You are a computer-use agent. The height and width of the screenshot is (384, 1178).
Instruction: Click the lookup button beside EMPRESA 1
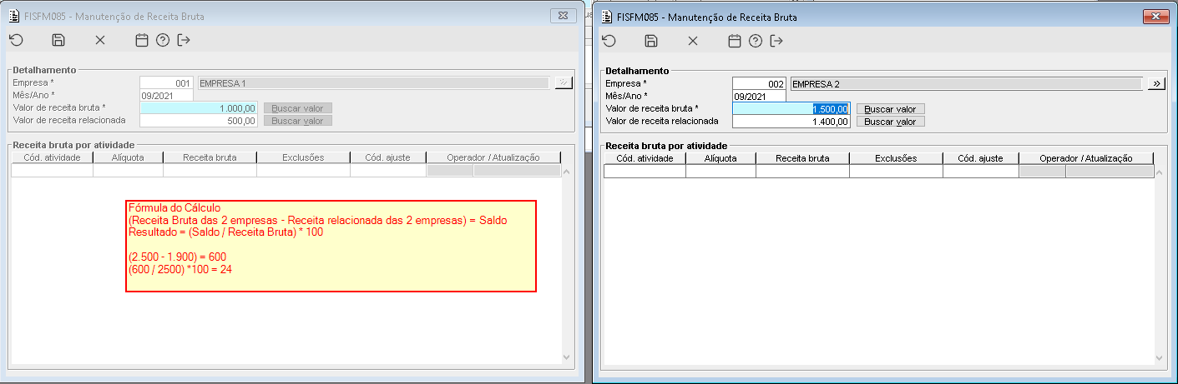coord(564,82)
